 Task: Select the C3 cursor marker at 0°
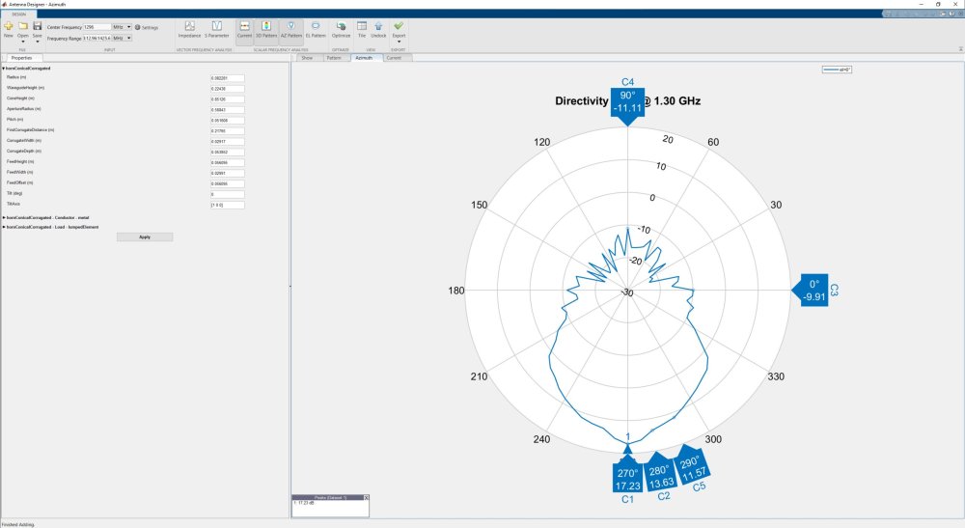click(813, 291)
